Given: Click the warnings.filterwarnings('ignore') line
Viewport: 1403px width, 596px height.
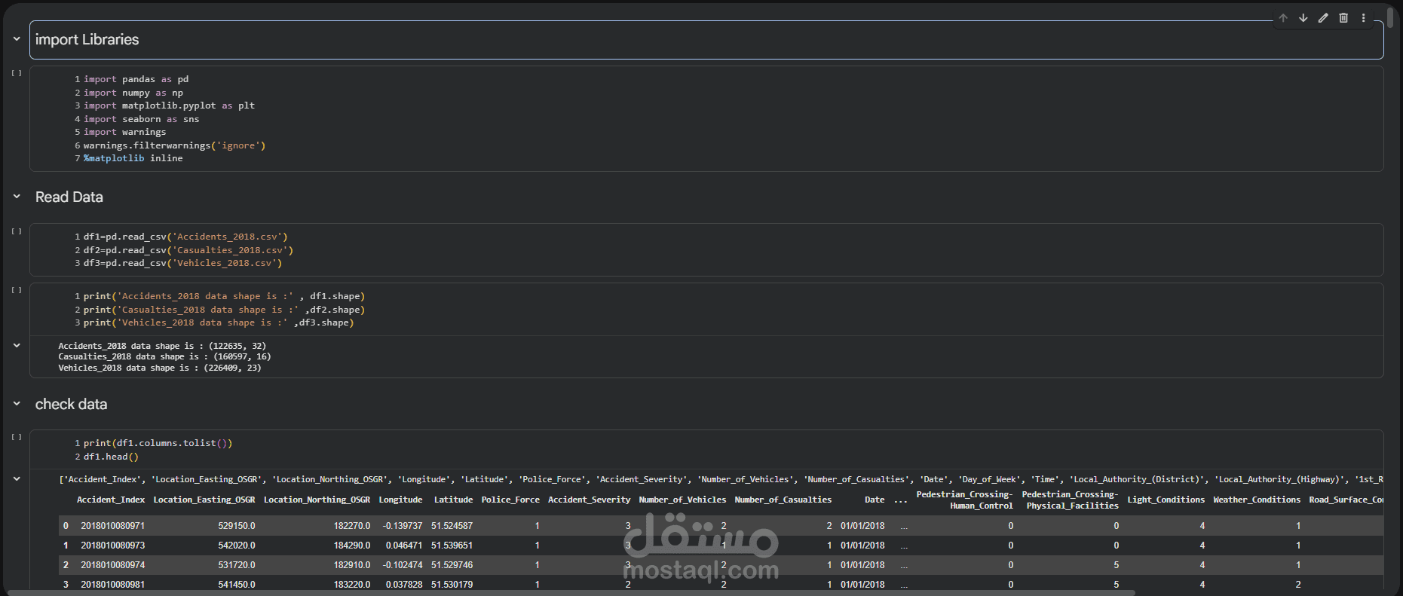Looking at the screenshot, I should click(174, 145).
